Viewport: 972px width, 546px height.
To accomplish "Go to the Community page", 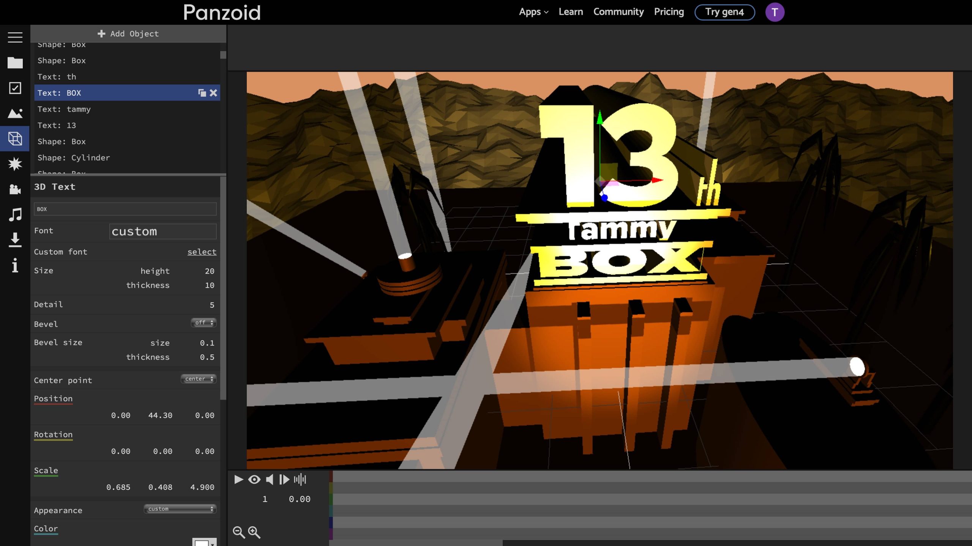I will coord(618,12).
